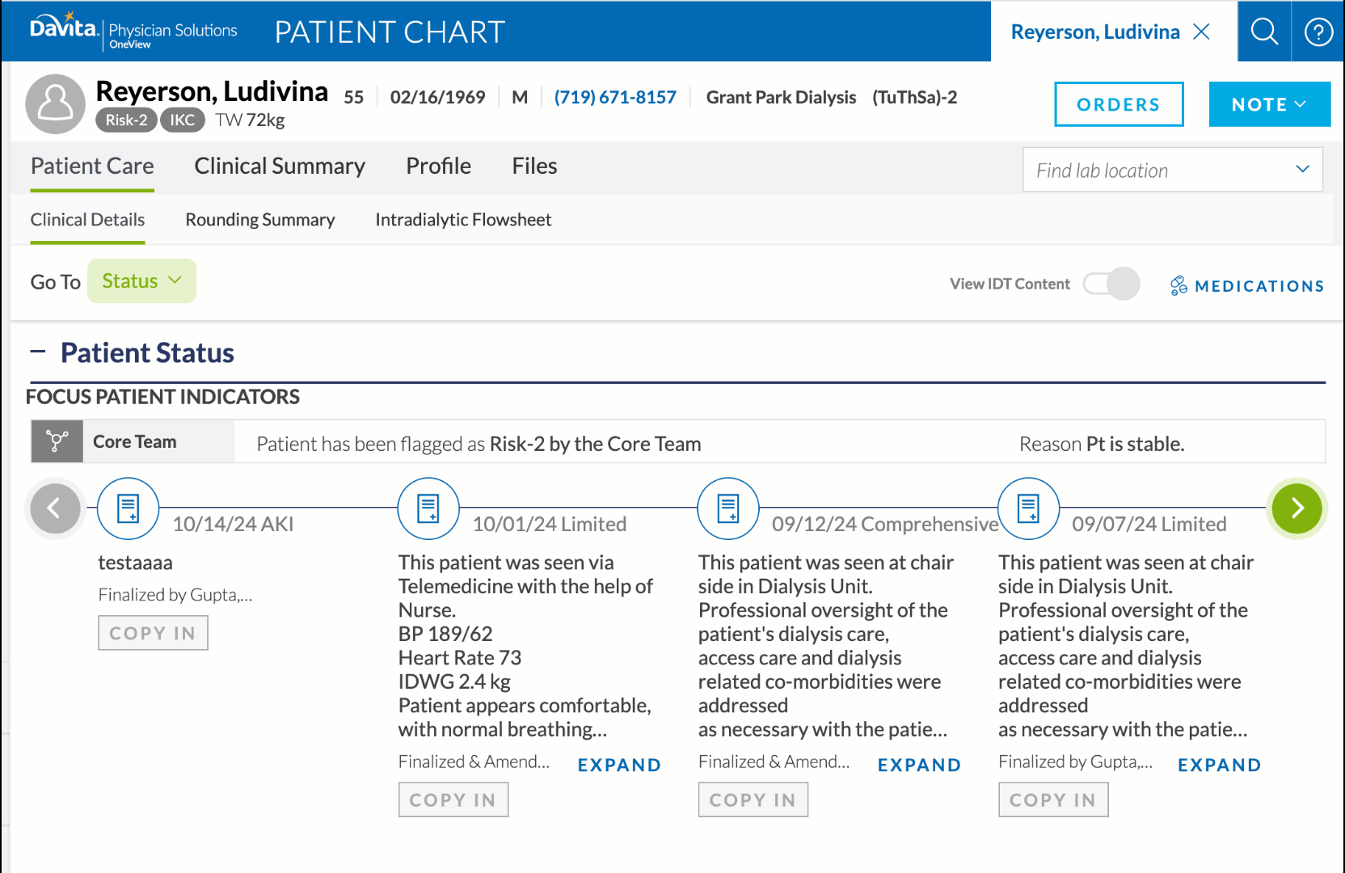Click the Core Team network icon
Viewport: 1345px width, 873px height.
57,441
